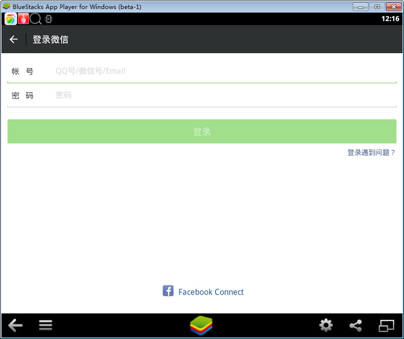Click the 登录微信 title text

pos(50,39)
